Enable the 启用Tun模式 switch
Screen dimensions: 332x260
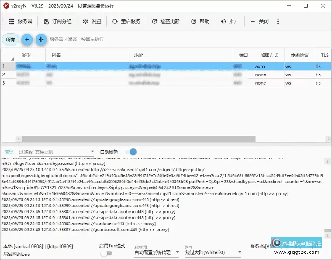[x=106, y=253]
